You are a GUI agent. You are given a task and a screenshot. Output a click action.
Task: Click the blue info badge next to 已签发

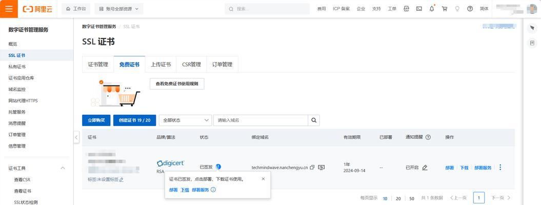(x=218, y=167)
